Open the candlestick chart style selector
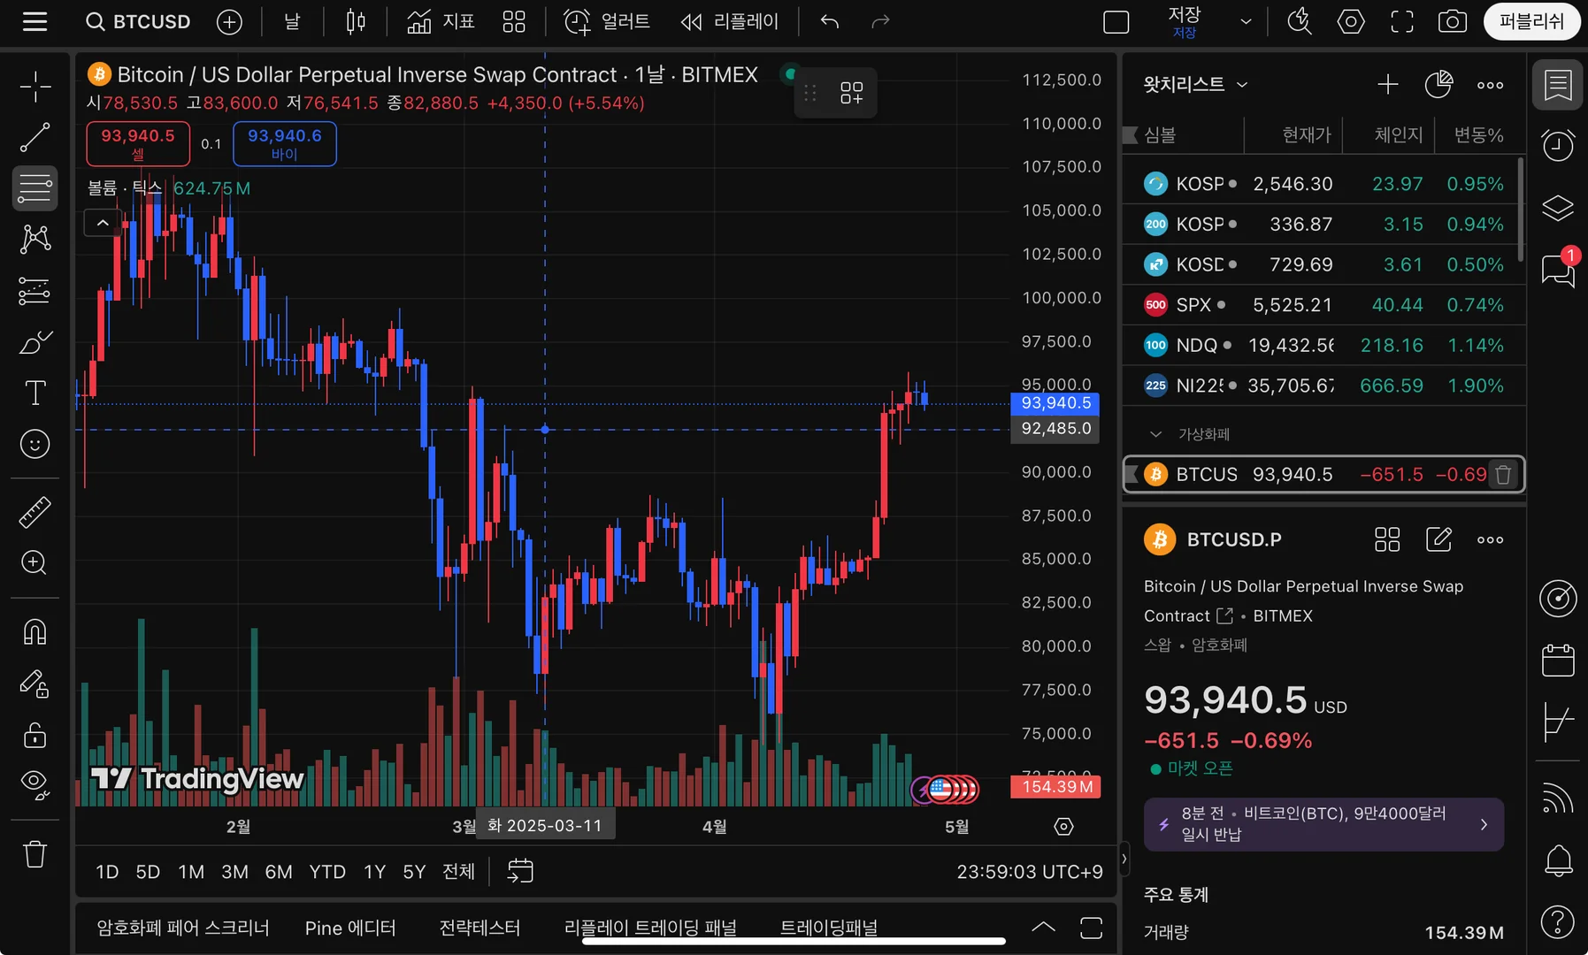 pos(356,21)
